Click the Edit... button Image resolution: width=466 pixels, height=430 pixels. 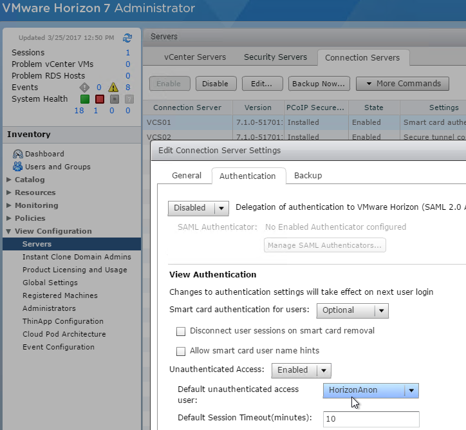click(x=261, y=84)
